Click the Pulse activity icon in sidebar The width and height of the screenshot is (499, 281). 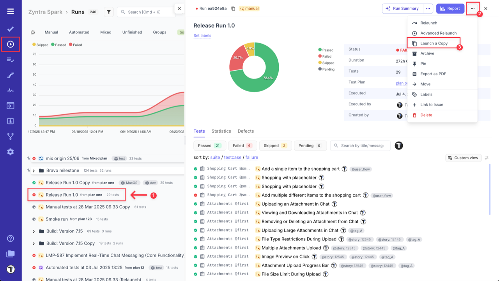pos(10,91)
